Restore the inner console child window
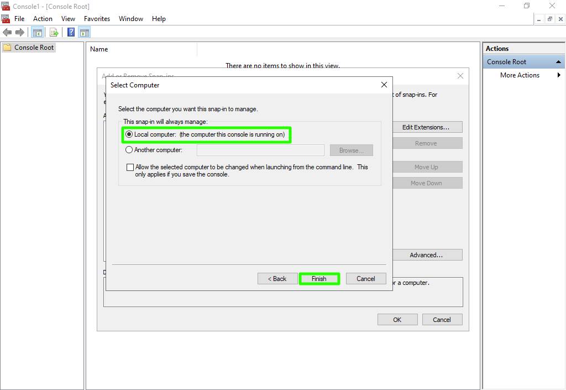 550,19
